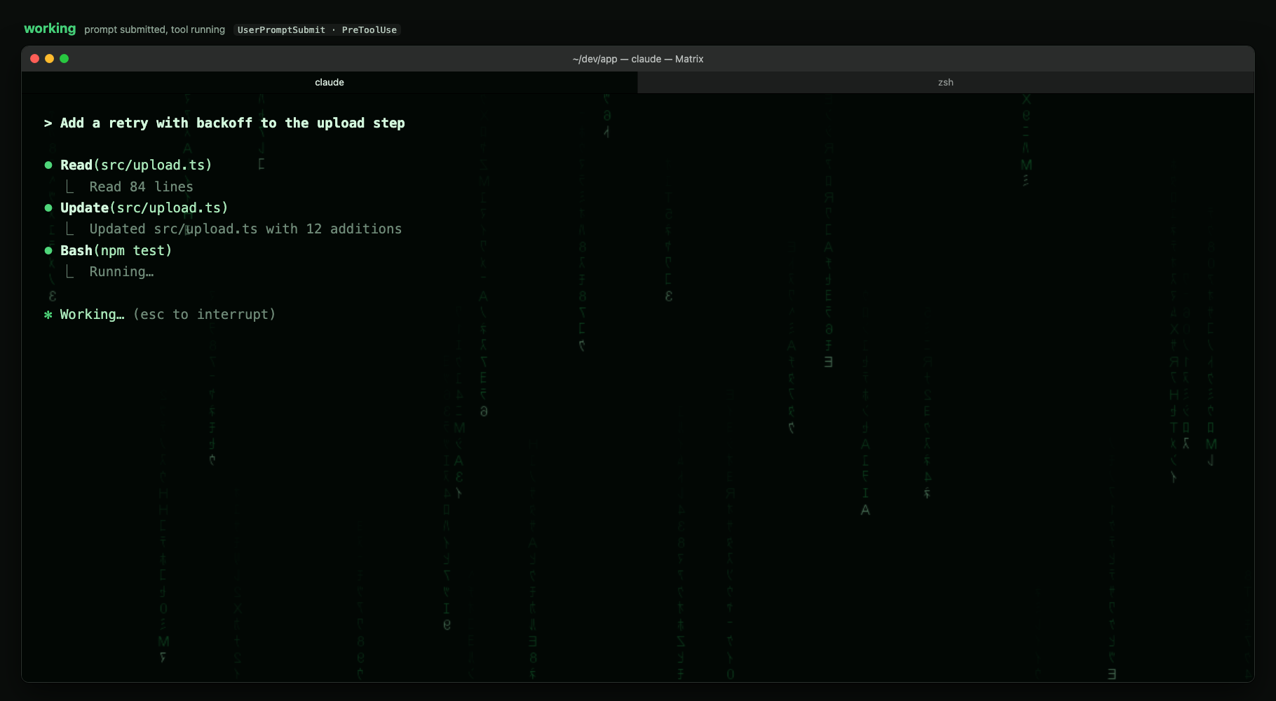This screenshot has height=701, width=1276.
Task: Close the terminal window using red button
Action: 34,59
